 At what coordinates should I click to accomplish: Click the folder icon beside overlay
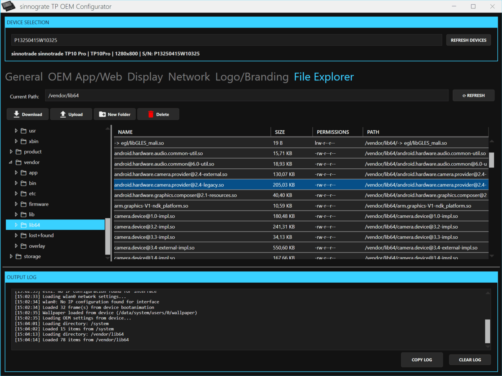pos(23,246)
